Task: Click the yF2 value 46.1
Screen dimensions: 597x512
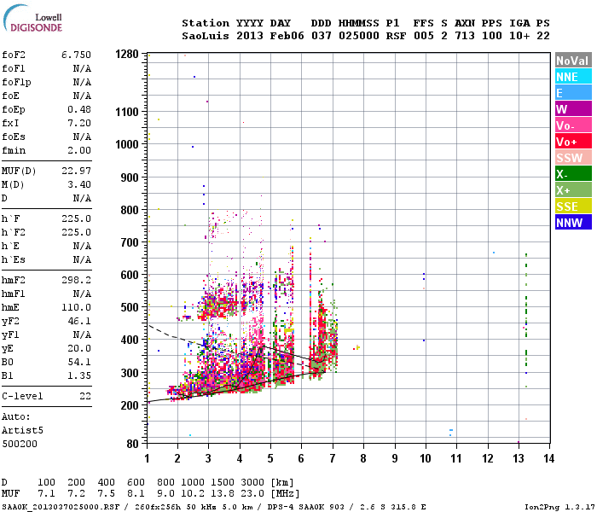Action: (x=79, y=321)
